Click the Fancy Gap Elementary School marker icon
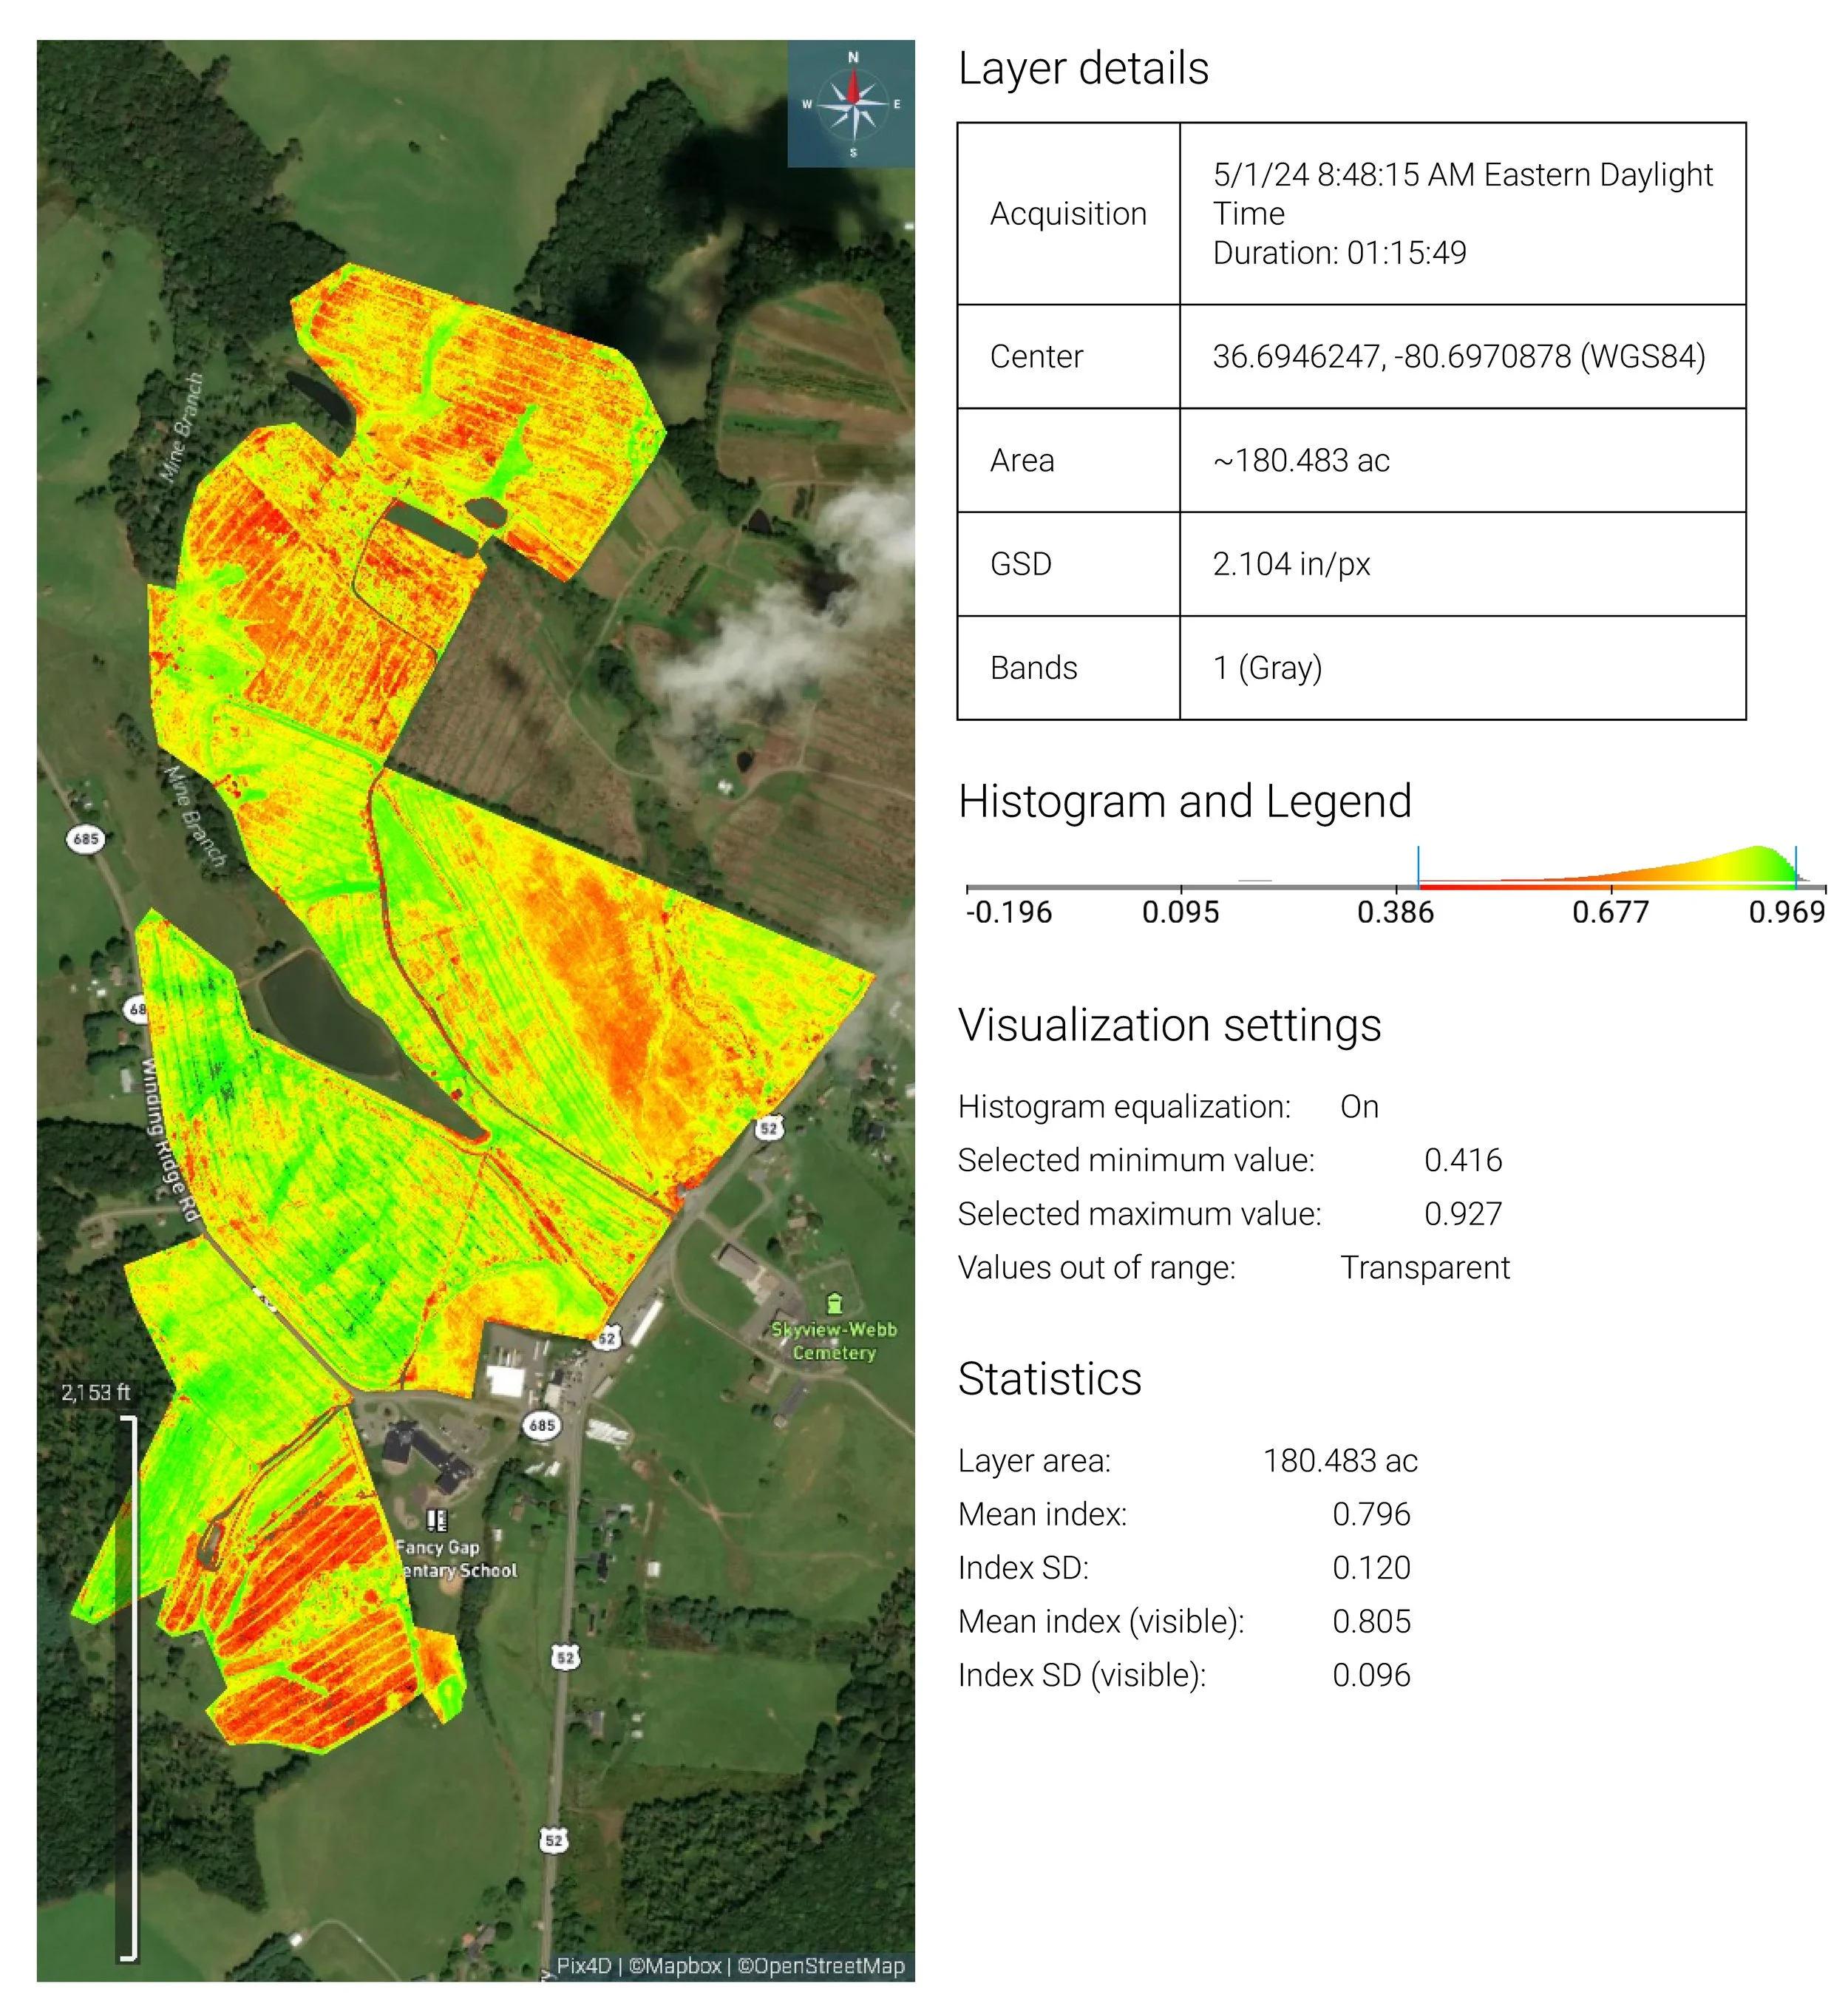1848x2009 pixels. (x=436, y=1520)
